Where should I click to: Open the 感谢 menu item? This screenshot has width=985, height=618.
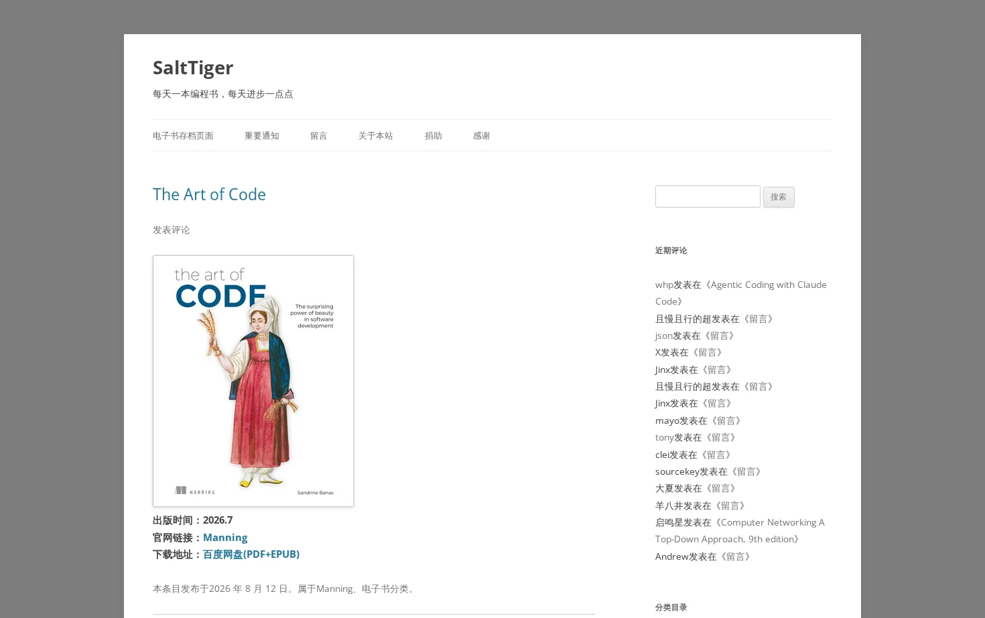481,136
